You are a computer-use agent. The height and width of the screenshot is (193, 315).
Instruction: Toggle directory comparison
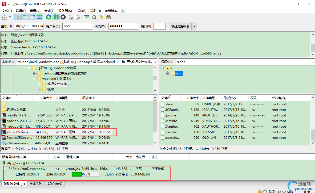click(94, 17)
